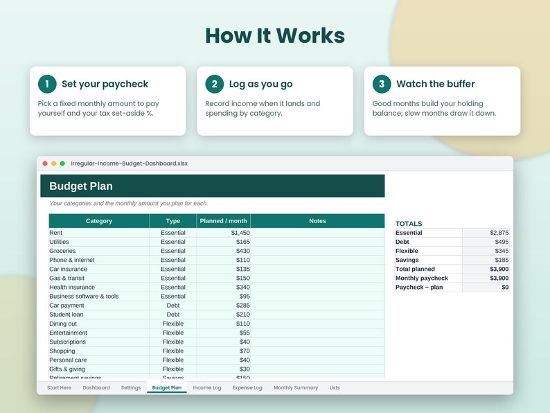Viewport: 550px width, 413px height.
Task: Click the Essential type of Rent
Action: click(x=173, y=233)
